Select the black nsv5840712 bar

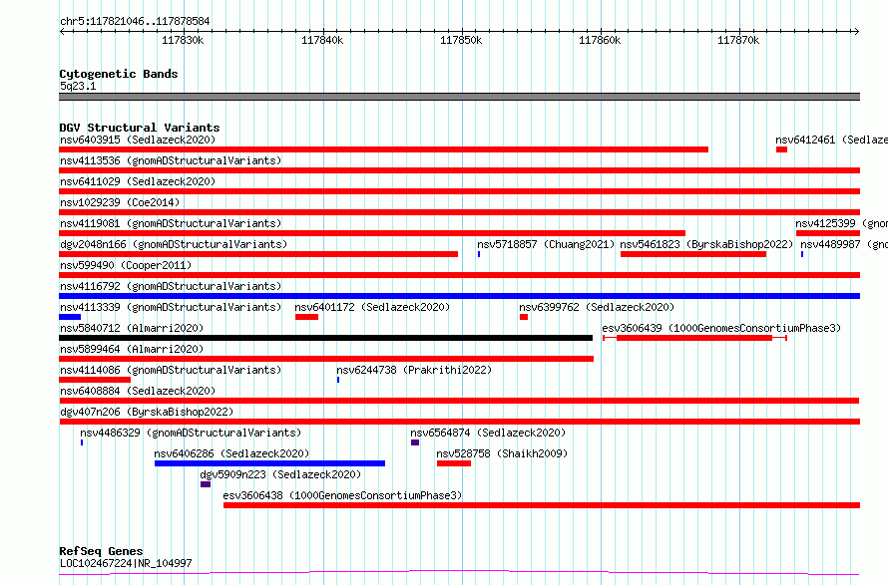tap(325, 338)
